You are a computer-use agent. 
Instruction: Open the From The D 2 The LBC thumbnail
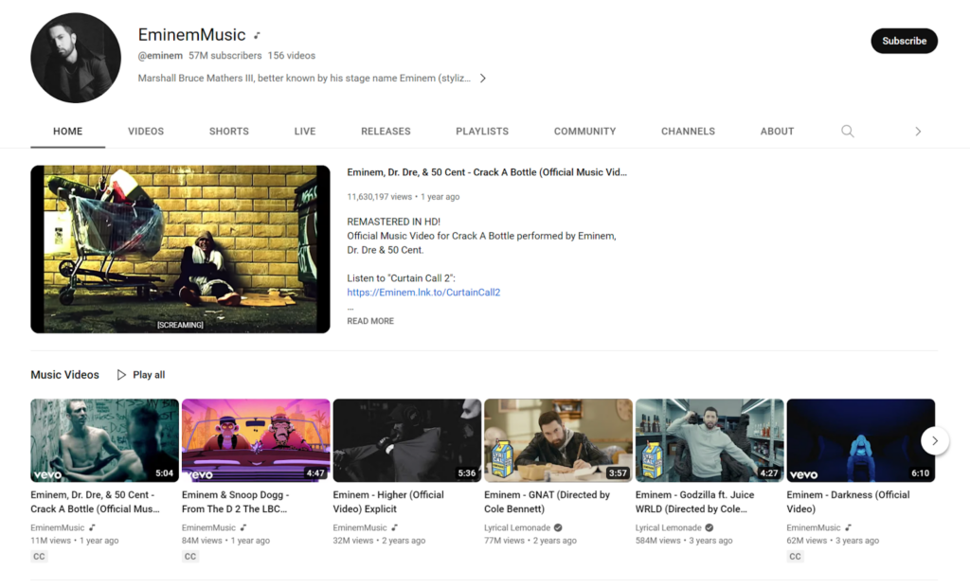(256, 440)
